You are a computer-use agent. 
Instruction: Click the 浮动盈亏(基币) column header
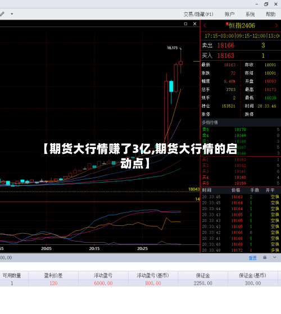click(153, 276)
